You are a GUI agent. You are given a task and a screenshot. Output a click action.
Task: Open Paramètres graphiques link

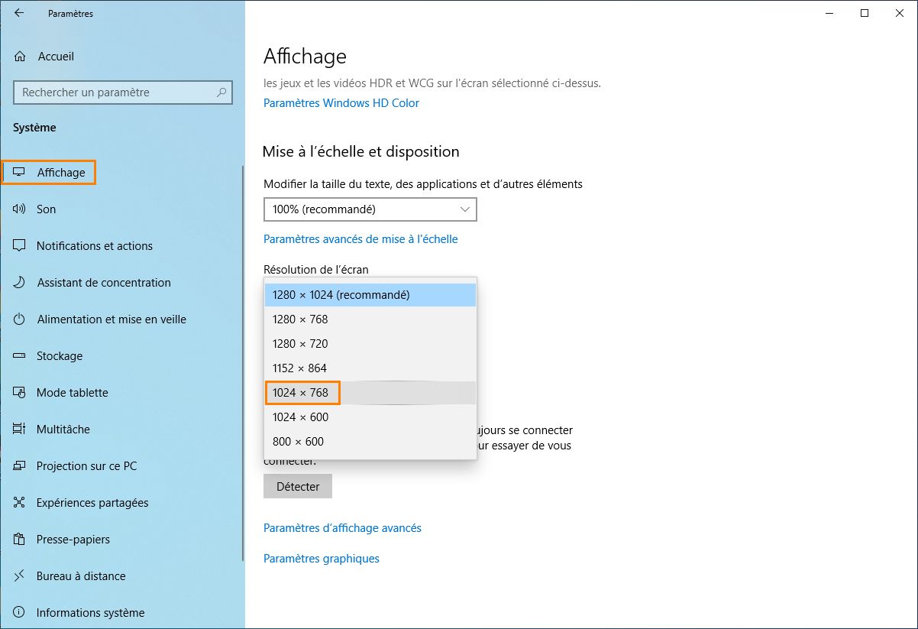322,558
